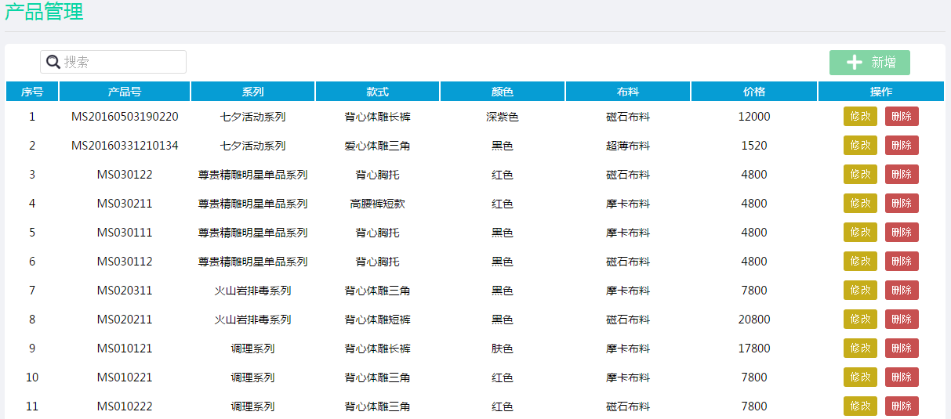Edit product MS20160331210134 via 修改
This screenshot has width=951, height=419.
[860, 146]
